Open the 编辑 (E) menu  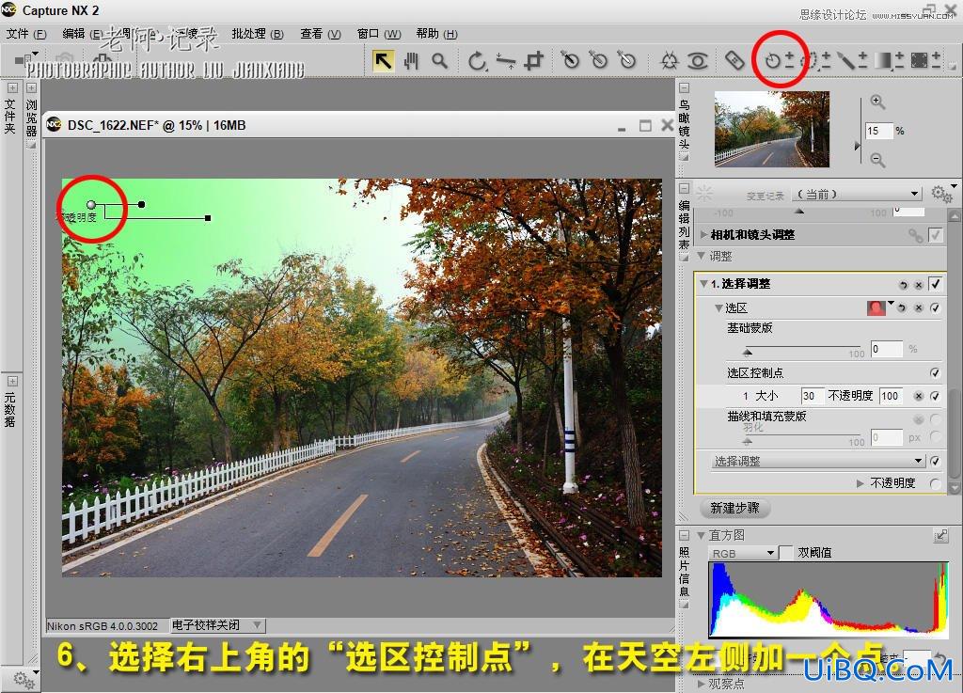click(x=82, y=34)
